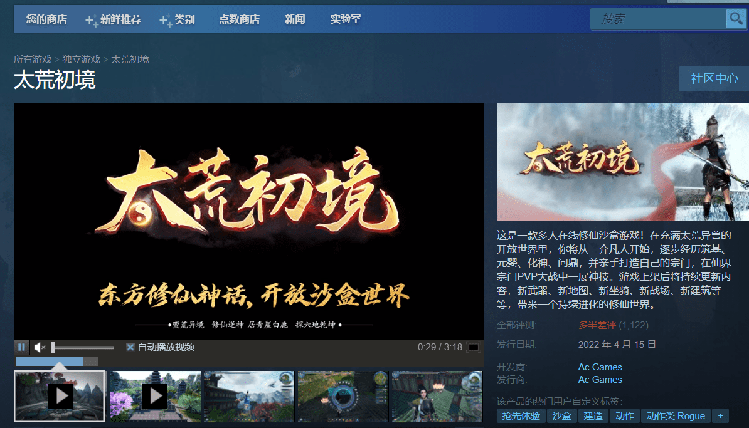
Task: Expand 类别 dropdown menu
Action: (x=178, y=19)
